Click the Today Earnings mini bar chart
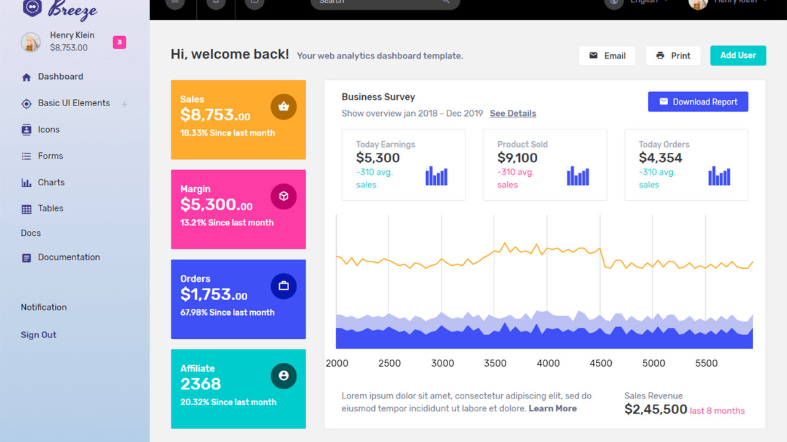The width and height of the screenshot is (787, 442). click(437, 176)
